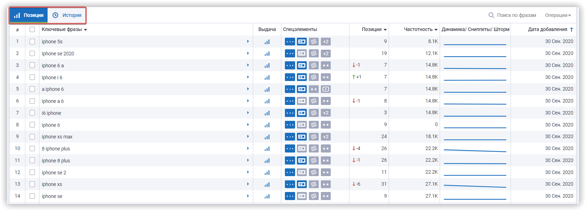This screenshot has height=211, width=586.
Task: Click the book icon in iphone 8 plus row
Action: tap(314, 161)
